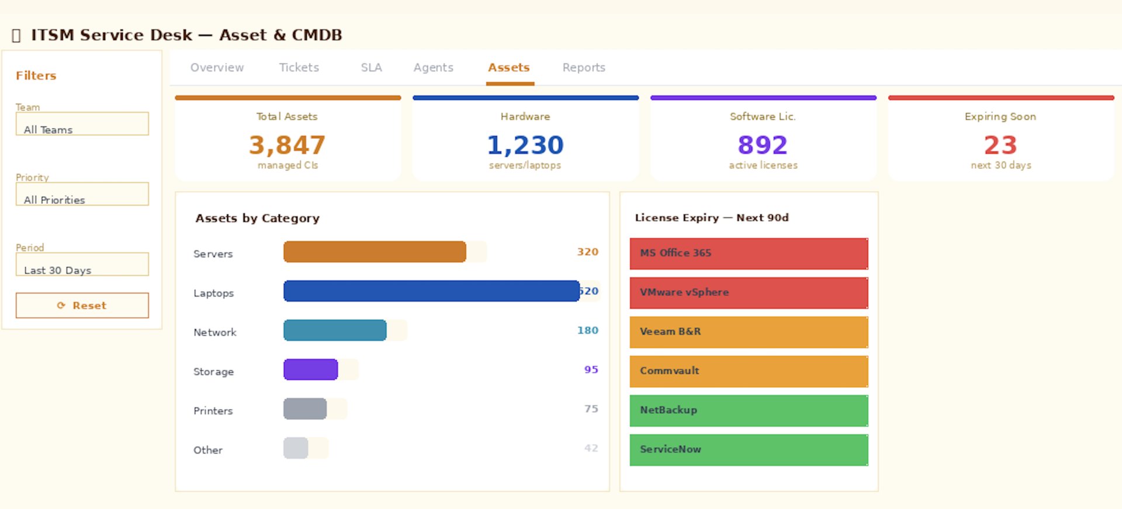Select the Agents tab
Viewport: 1122px width, 509px height.
433,68
